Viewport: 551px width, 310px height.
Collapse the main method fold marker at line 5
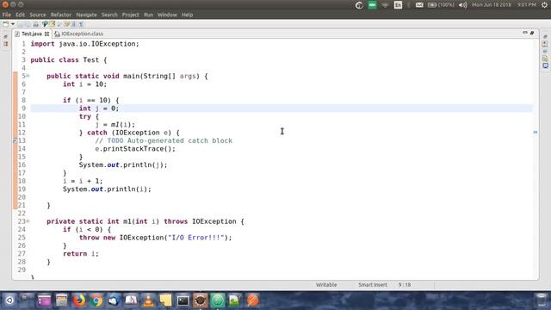[28, 76]
